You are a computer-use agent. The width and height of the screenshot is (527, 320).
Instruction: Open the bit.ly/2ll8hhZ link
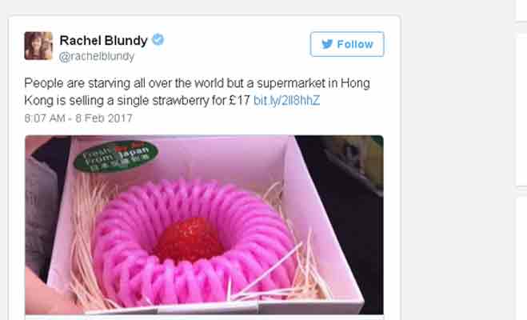[x=286, y=101]
